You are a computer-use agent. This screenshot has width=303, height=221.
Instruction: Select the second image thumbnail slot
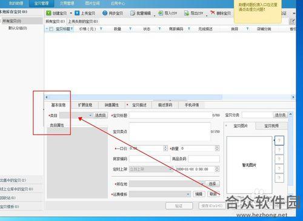[279, 150]
